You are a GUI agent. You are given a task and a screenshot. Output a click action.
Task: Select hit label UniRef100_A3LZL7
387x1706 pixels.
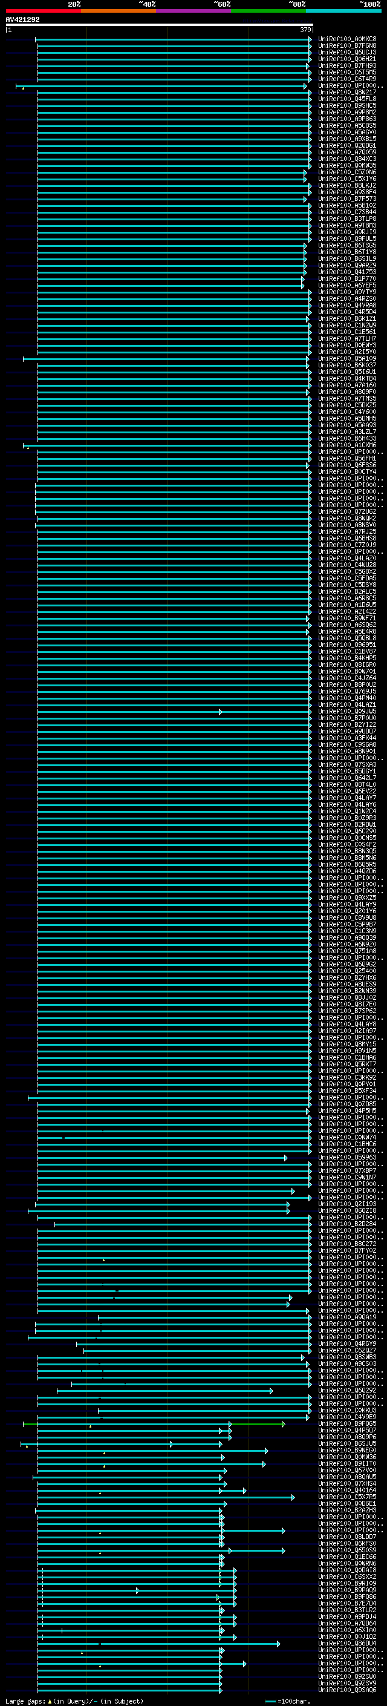pyautogui.click(x=347, y=432)
